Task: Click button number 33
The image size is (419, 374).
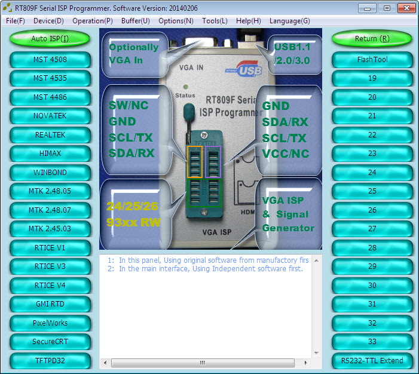Action: click(372, 342)
